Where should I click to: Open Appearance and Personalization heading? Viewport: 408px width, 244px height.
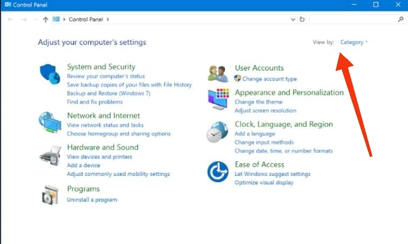tap(289, 92)
